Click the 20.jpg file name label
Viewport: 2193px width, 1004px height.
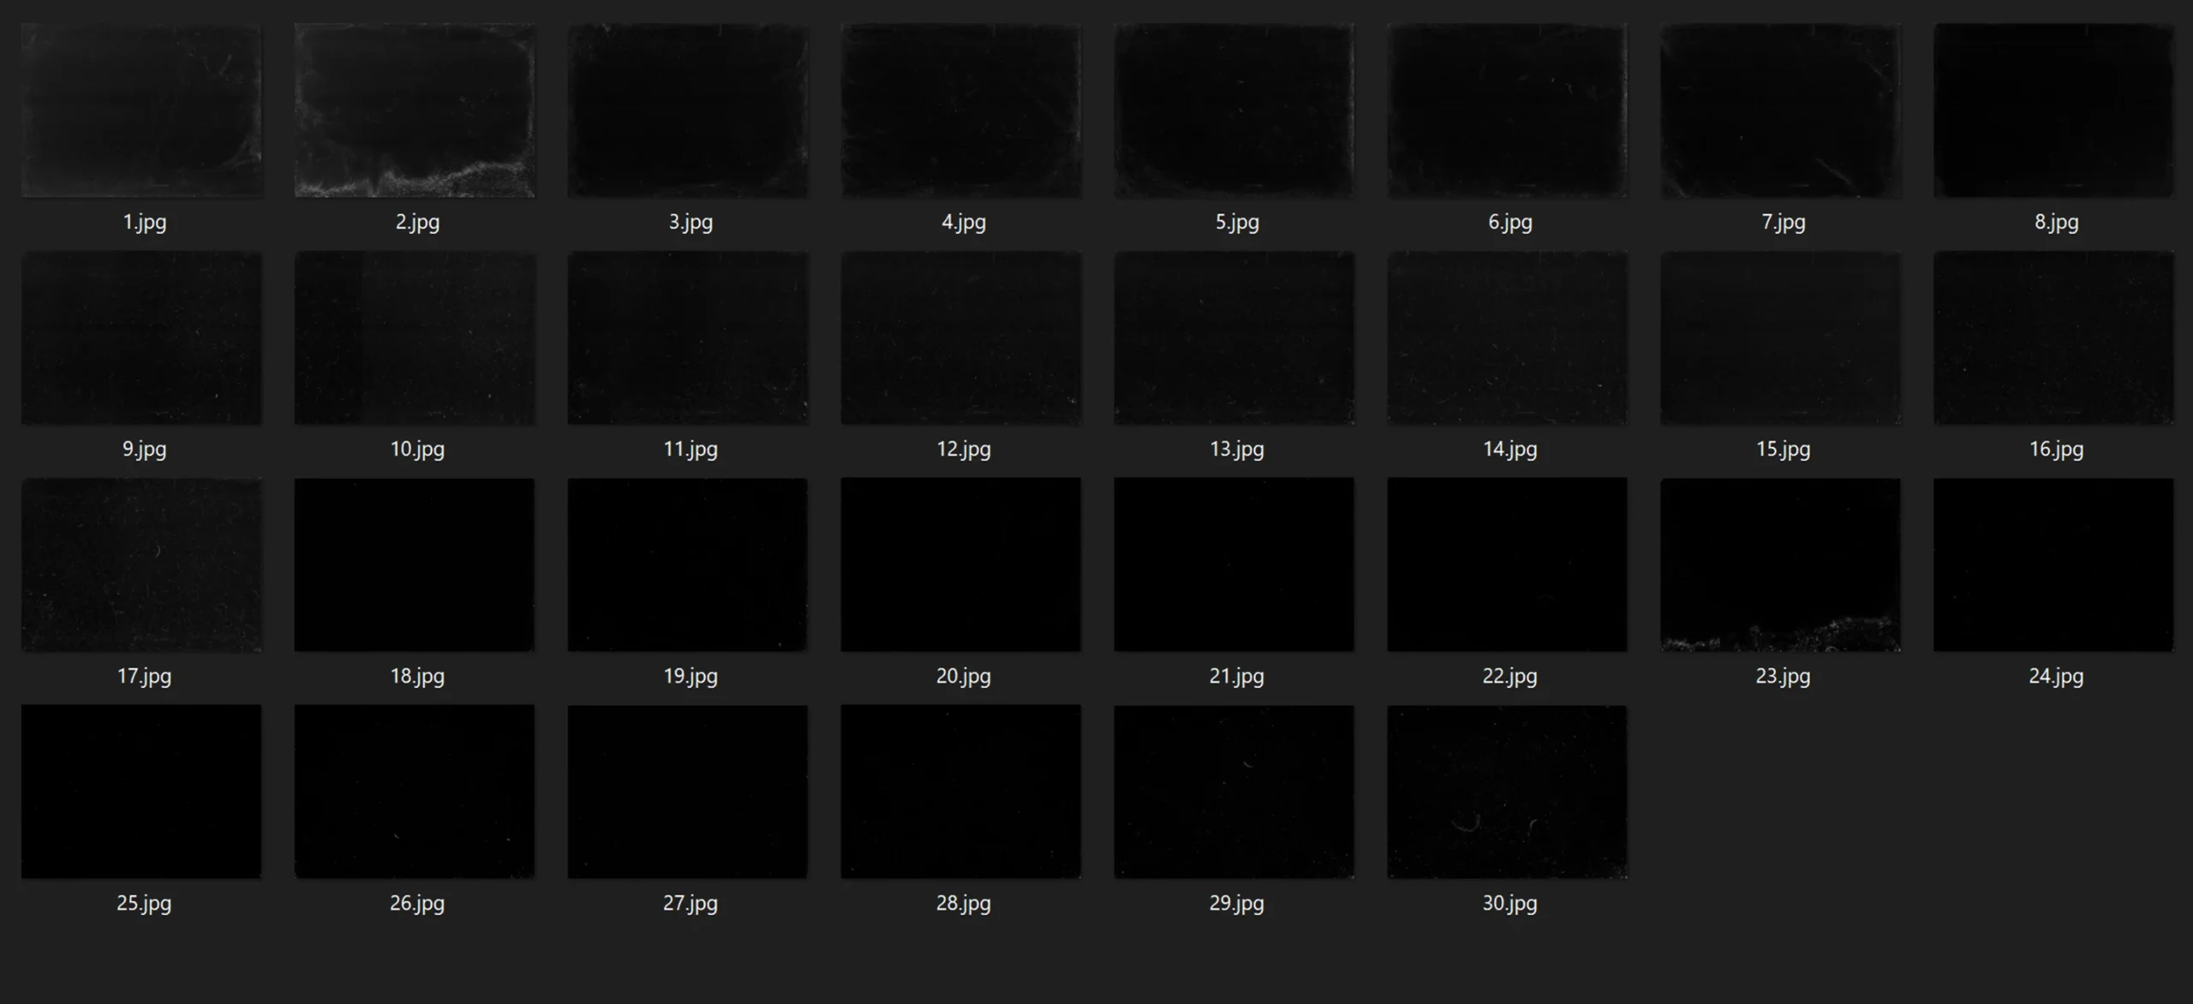(x=963, y=676)
